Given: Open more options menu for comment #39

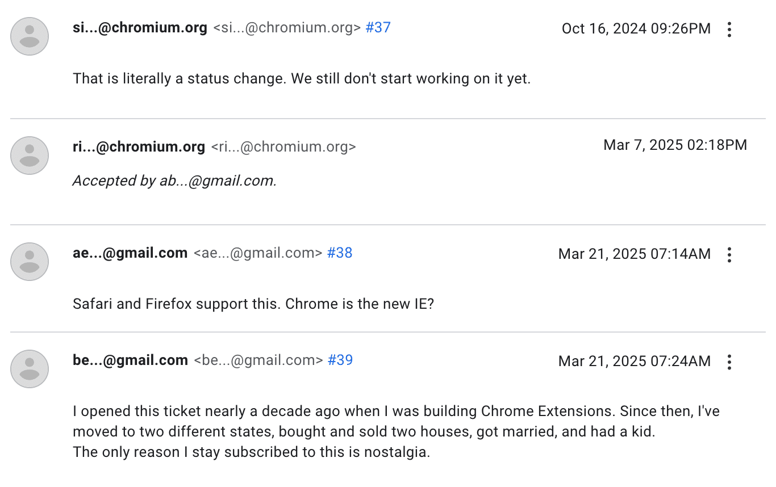Looking at the screenshot, I should (x=729, y=362).
